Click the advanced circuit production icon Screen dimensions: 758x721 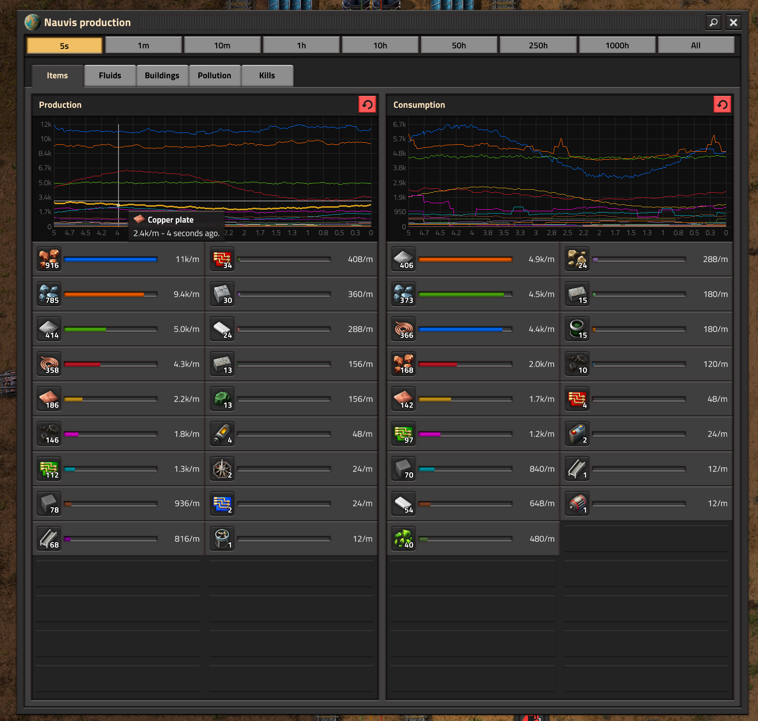click(223, 259)
